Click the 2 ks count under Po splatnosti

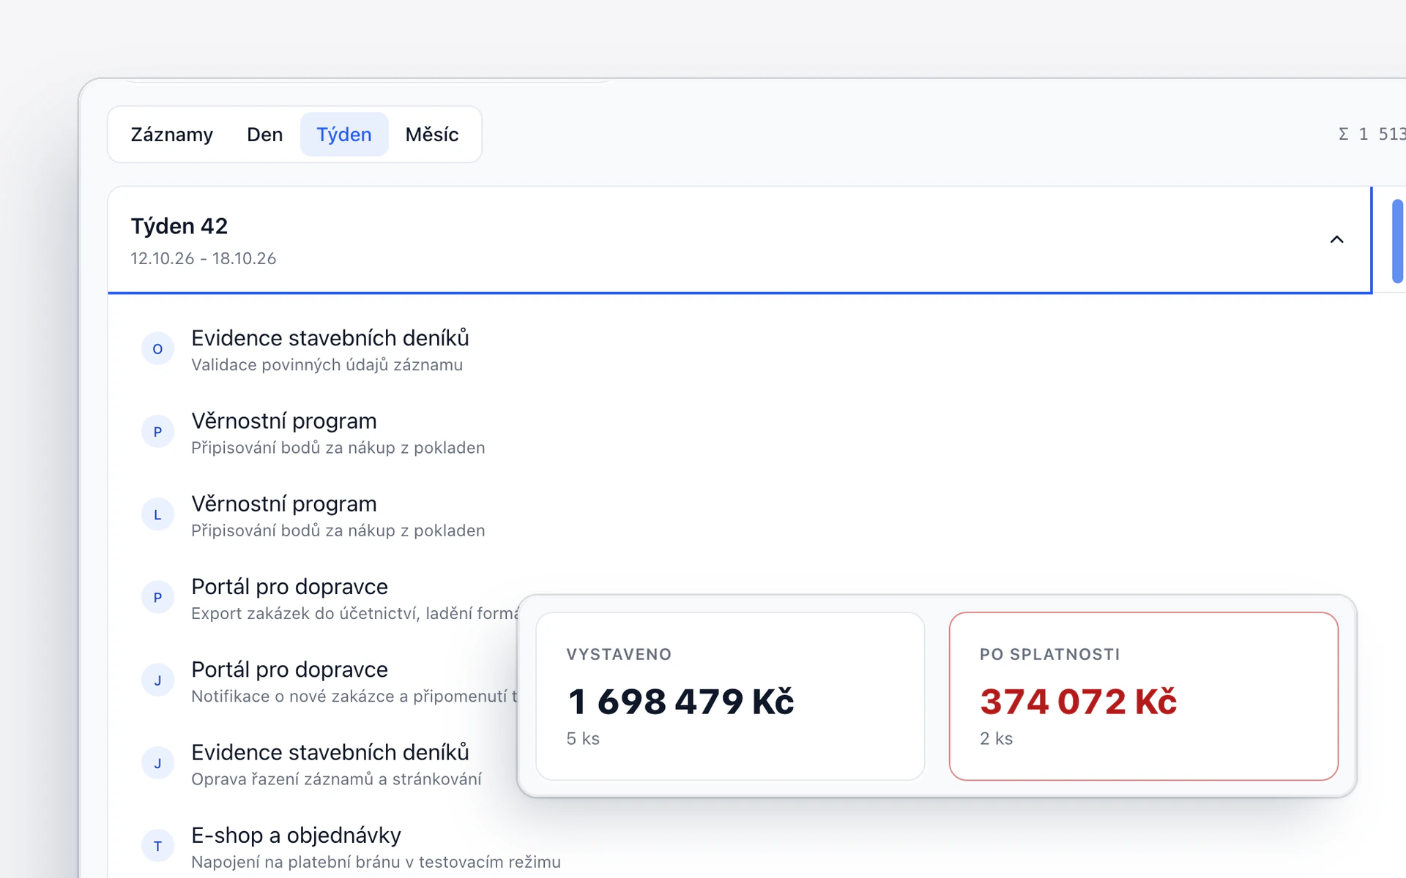pos(996,739)
